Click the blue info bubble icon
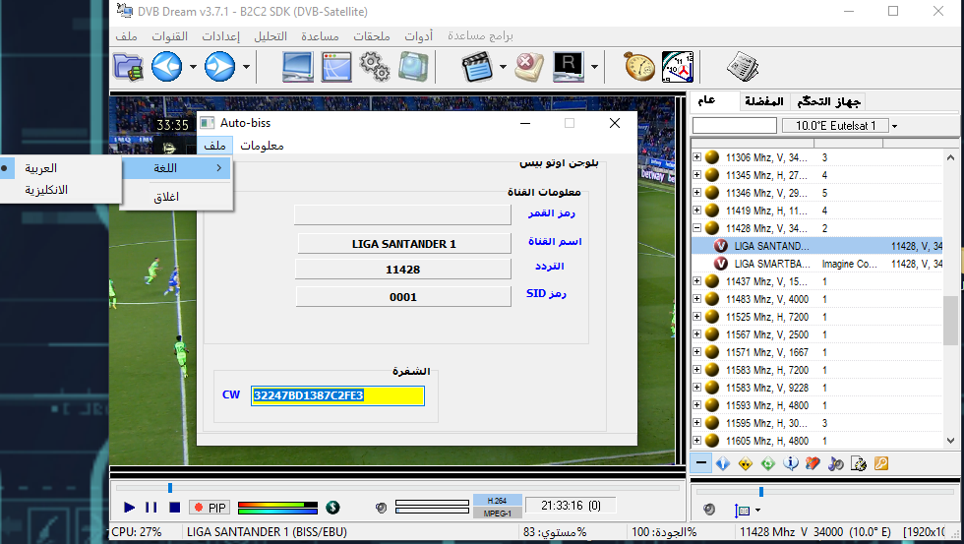Screen dimensions: 964x544 pos(791,463)
